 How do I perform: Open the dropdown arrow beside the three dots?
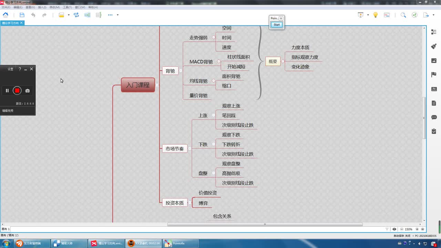click(117, 15)
